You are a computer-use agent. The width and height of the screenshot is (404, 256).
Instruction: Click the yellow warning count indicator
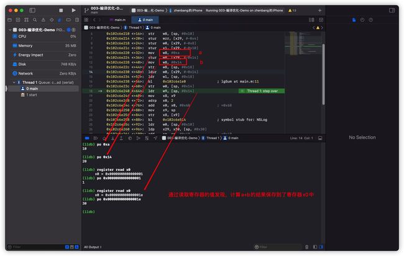pyautogui.click(x=292, y=11)
